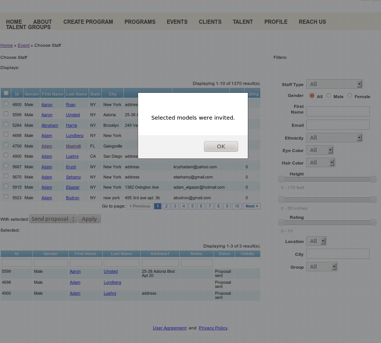Check the row for Id 4800
This screenshot has height=343, width=381.
6,103
